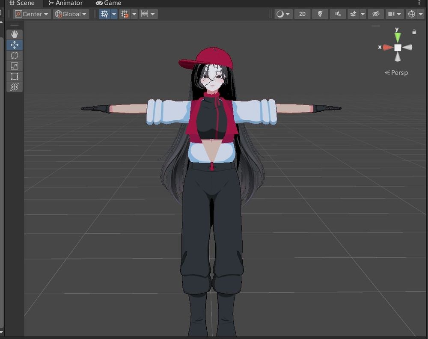
Task: Toggle scene effects such as skybox and fog
Action: (353, 14)
